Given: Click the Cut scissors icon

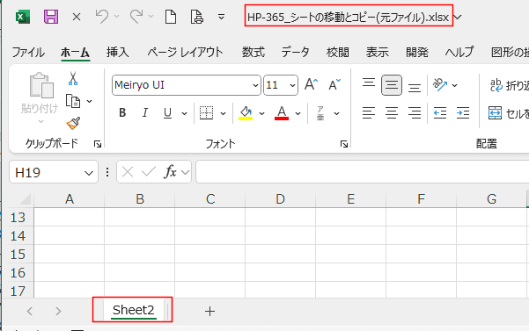Looking at the screenshot, I should click(x=73, y=78).
